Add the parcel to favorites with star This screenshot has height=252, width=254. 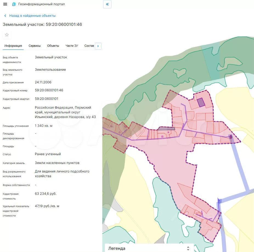[x=7, y=35]
